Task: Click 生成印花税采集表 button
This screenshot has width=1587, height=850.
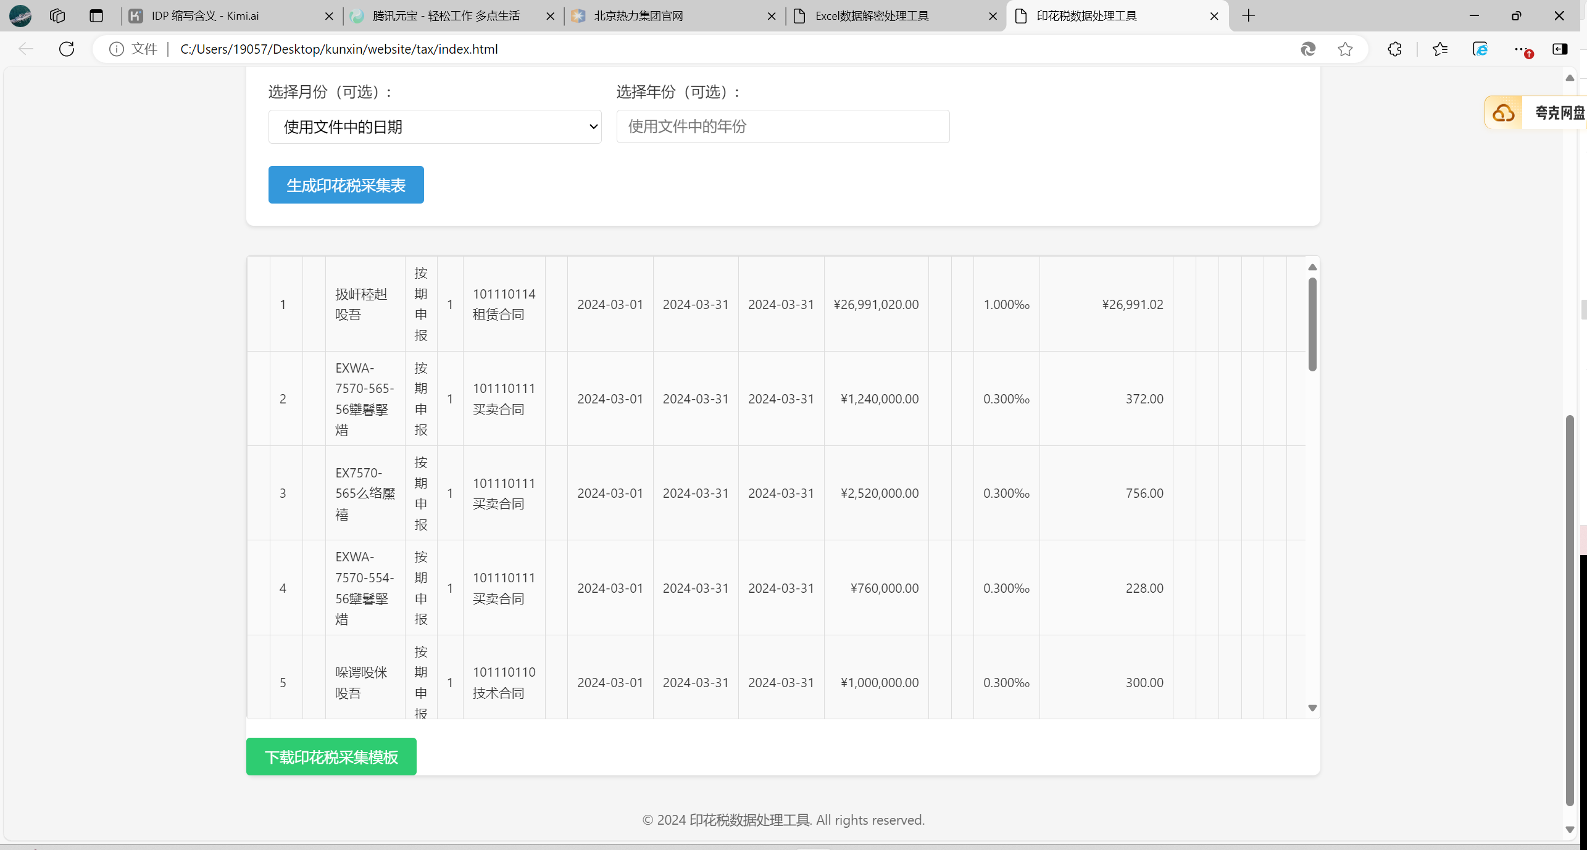Action: coord(346,185)
